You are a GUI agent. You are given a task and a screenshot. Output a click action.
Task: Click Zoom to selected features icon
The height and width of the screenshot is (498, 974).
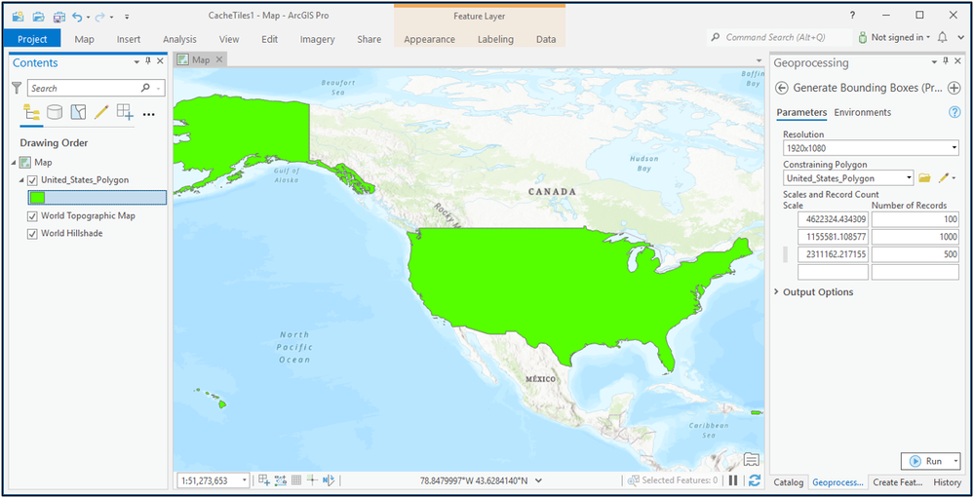(634, 480)
